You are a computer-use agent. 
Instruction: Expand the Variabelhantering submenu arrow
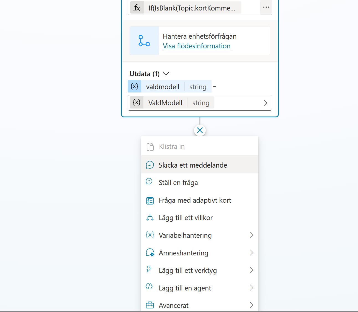pyautogui.click(x=251, y=235)
